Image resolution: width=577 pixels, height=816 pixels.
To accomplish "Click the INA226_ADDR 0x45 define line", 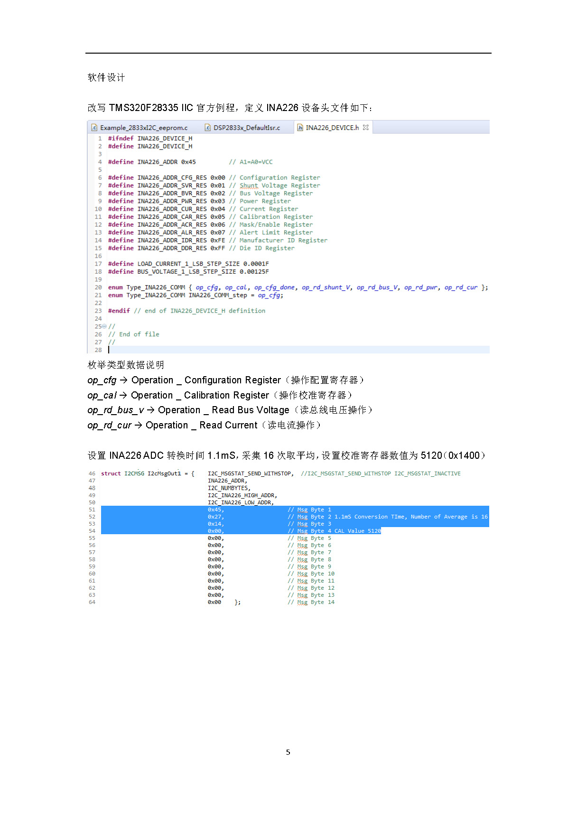I will 190,162.
